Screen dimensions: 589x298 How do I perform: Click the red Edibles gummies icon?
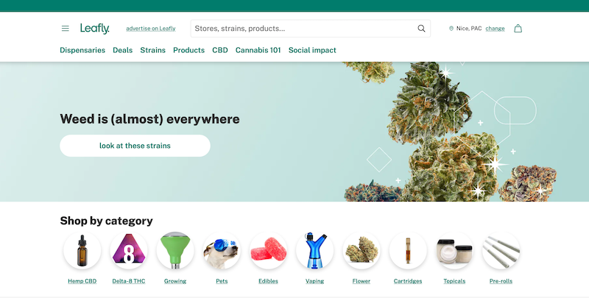tap(268, 250)
